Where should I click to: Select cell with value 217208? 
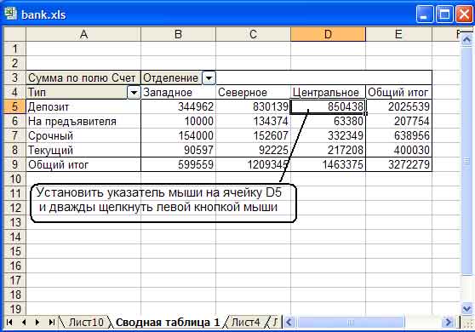[328, 150]
